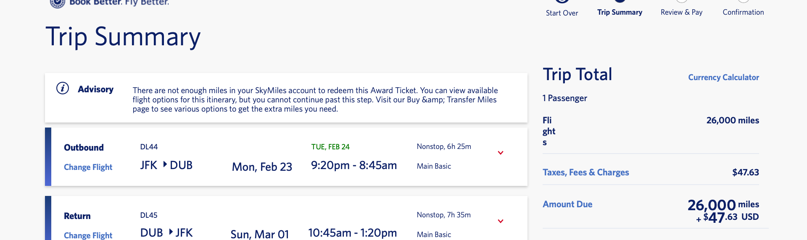Viewport: 807px width, 240px height.
Task: Select the Trip Summary progress step
Action: (x=620, y=12)
